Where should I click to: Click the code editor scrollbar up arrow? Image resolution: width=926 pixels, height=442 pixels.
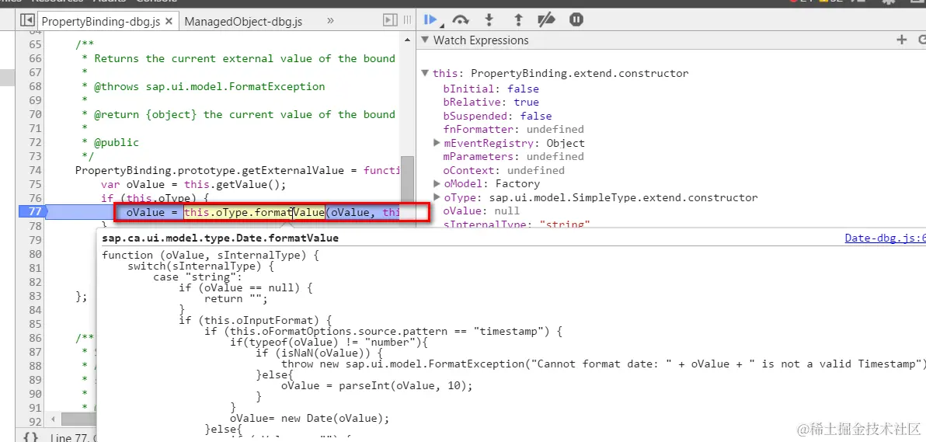pos(406,39)
